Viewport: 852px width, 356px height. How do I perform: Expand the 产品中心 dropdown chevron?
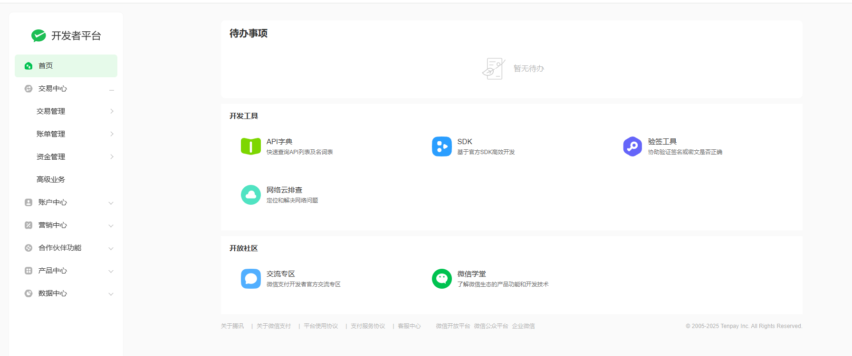(x=111, y=271)
